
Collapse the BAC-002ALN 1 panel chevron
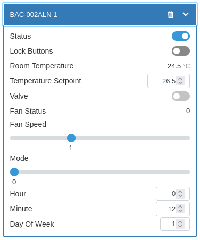[x=186, y=14]
